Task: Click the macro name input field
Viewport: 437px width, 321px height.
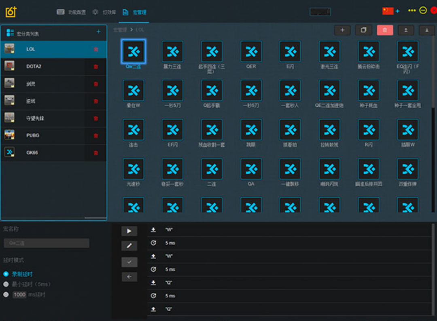Action: click(47, 243)
